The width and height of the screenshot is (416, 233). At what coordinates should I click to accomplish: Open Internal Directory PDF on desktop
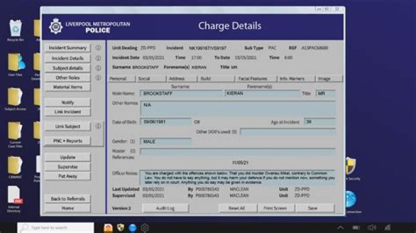pyautogui.click(x=15, y=196)
